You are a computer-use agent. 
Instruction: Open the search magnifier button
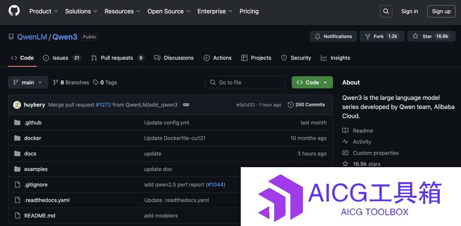coord(386,12)
